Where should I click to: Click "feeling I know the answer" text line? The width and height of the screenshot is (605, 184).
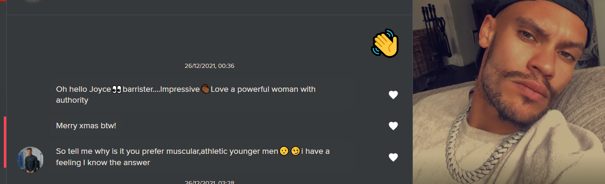tap(103, 163)
